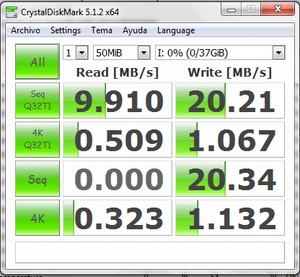Open the Language menu
Image resolution: width=300 pixels, height=277 pixels.
pos(176,30)
